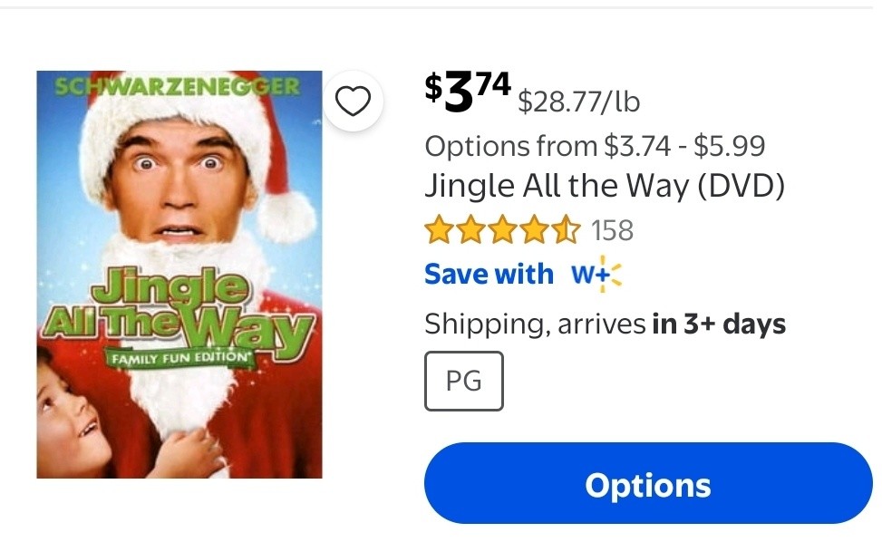Click the PG rating badge
The height and width of the screenshot is (542, 882).
464,382
